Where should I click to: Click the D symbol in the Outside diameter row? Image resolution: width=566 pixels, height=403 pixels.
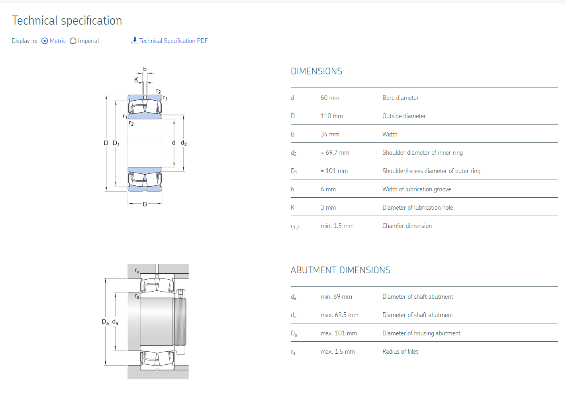[x=293, y=116]
